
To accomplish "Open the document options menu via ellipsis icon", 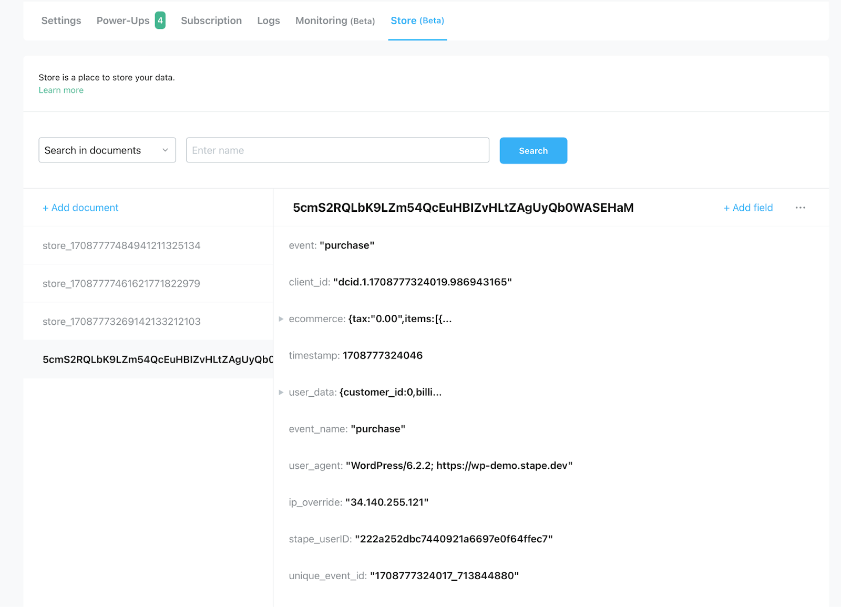I will click(x=800, y=208).
